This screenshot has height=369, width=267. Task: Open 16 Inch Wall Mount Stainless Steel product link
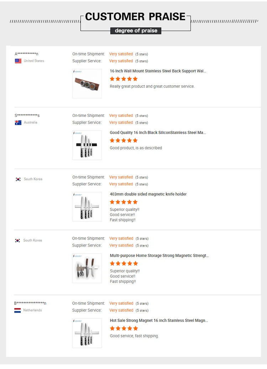click(x=158, y=71)
